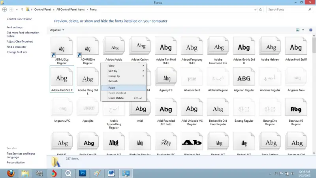Select the Adobe Hebrew font icon
Viewport: 316px width, 178px height.
click(x=270, y=46)
